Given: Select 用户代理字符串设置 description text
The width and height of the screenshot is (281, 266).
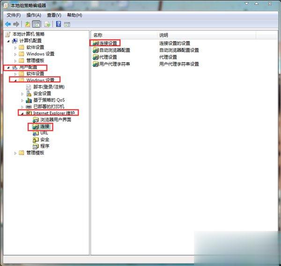Looking at the screenshot, I should click(x=179, y=64).
